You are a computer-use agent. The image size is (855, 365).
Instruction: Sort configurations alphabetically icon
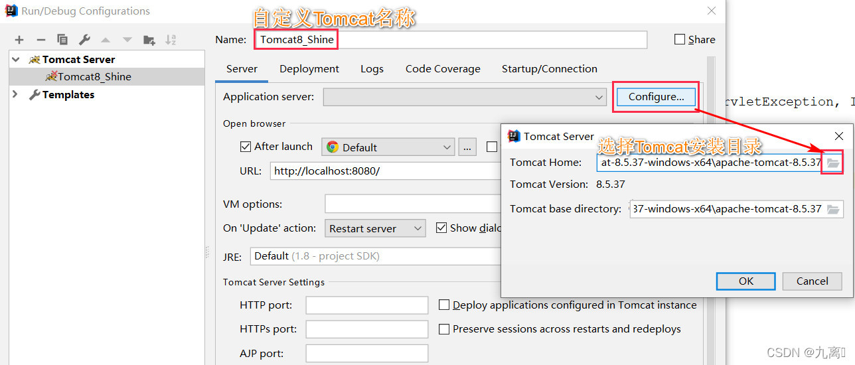pyautogui.click(x=171, y=40)
